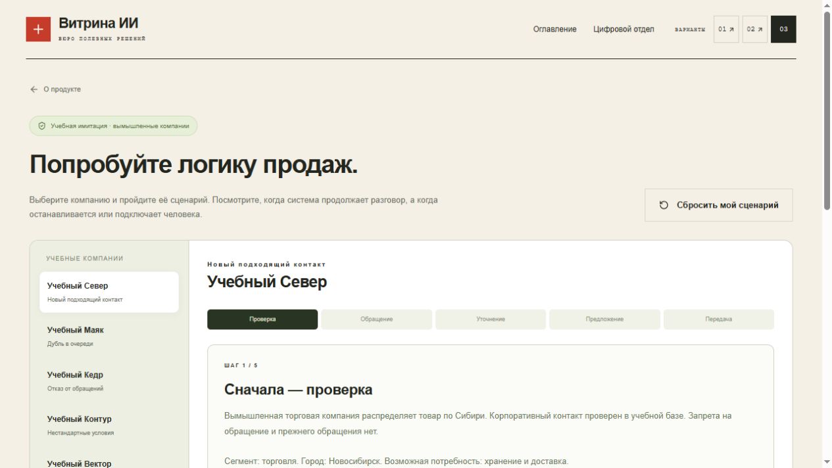The height and width of the screenshot is (468, 832).
Task: Click the ШАГ 1 / 5 label
Action: pyautogui.click(x=241, y=365)
